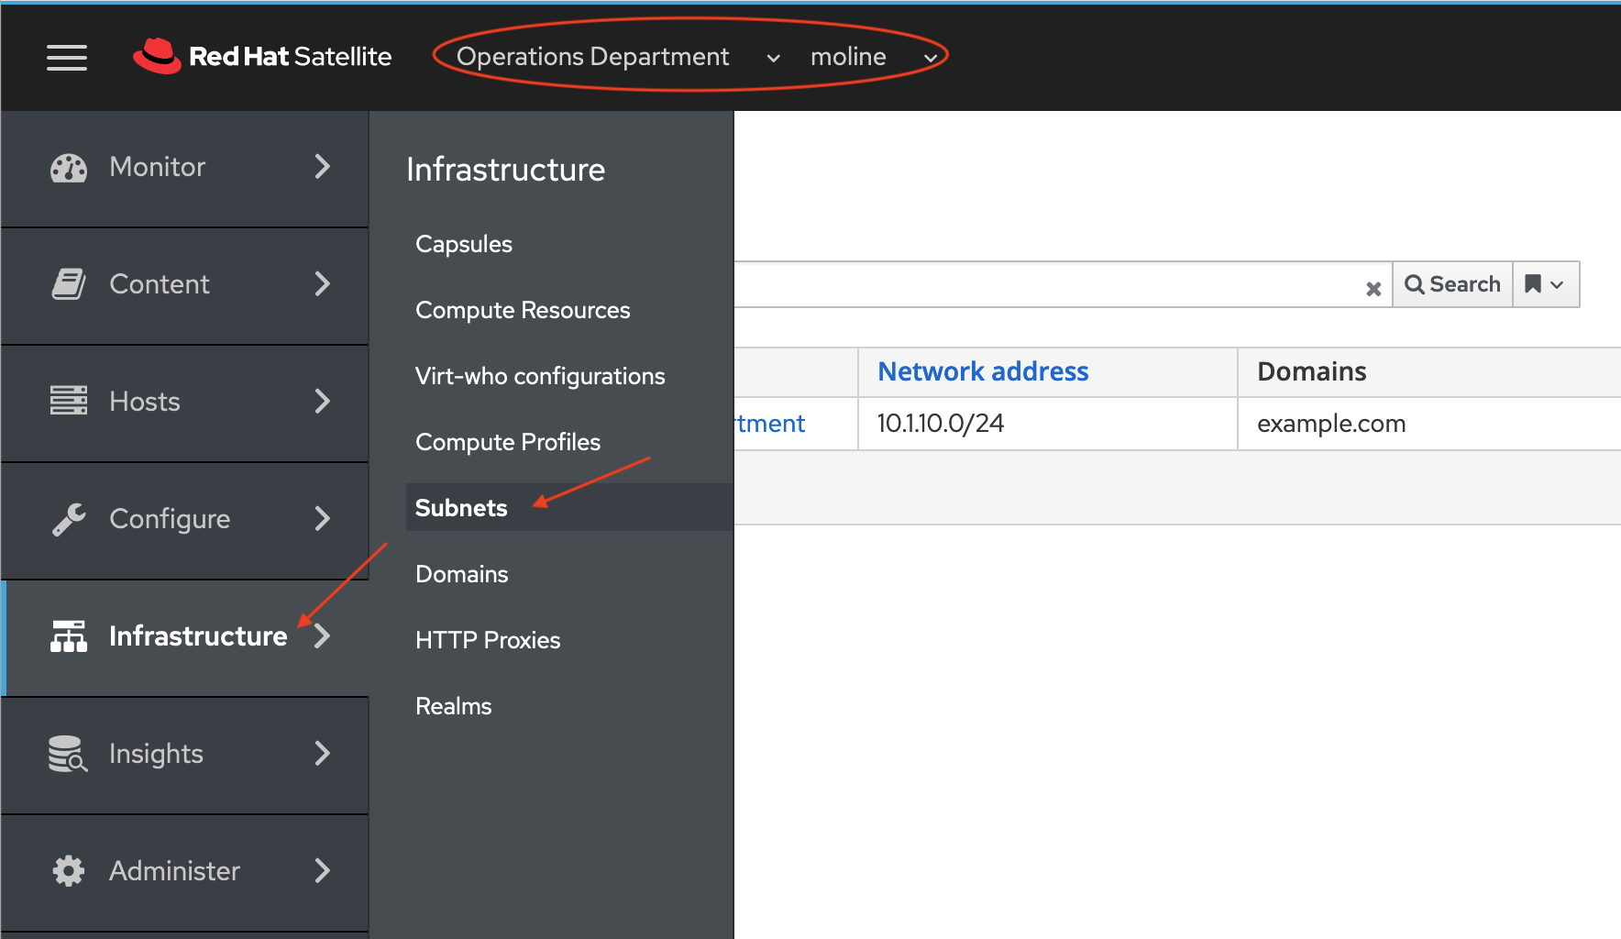This screenshot has height=939, width=1621.
Task: Open the Subnets page
Action: [461, 507]
